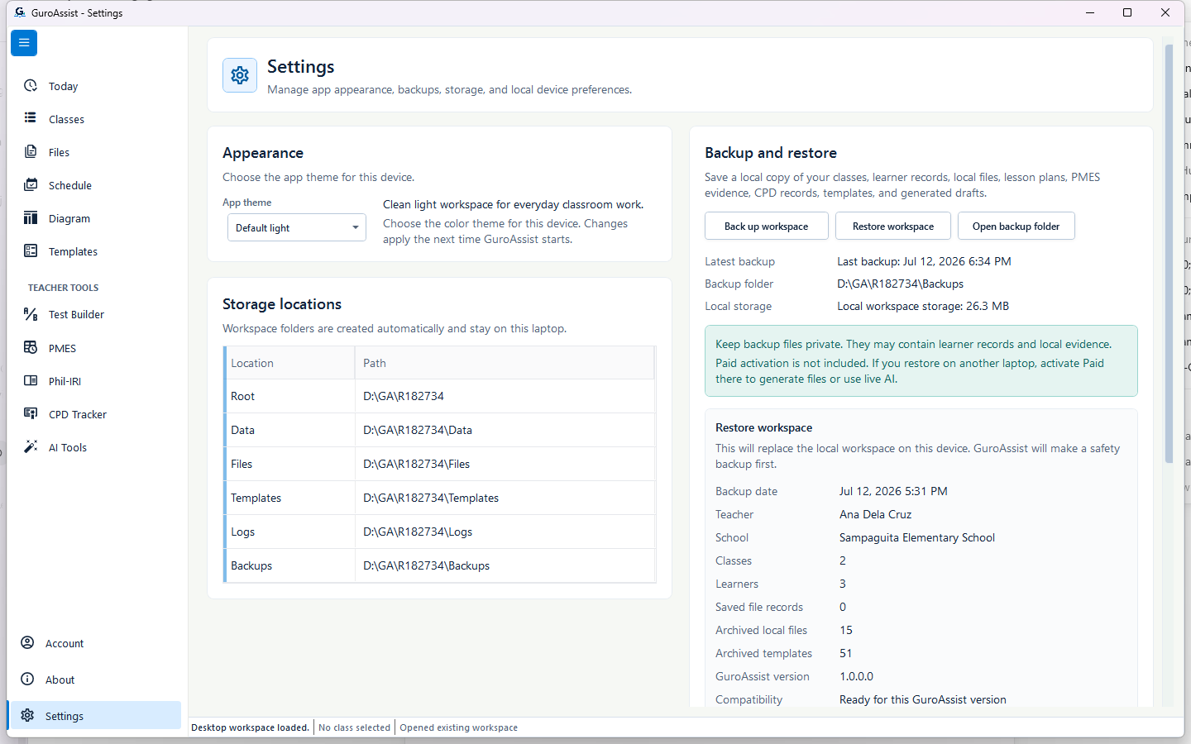
Task: Click Local workspace storage 26.3 MB
Action: 923,306
